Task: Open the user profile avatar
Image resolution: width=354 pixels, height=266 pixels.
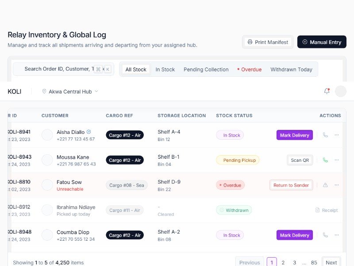Action: pyautogui.click(x=341, y=91)
